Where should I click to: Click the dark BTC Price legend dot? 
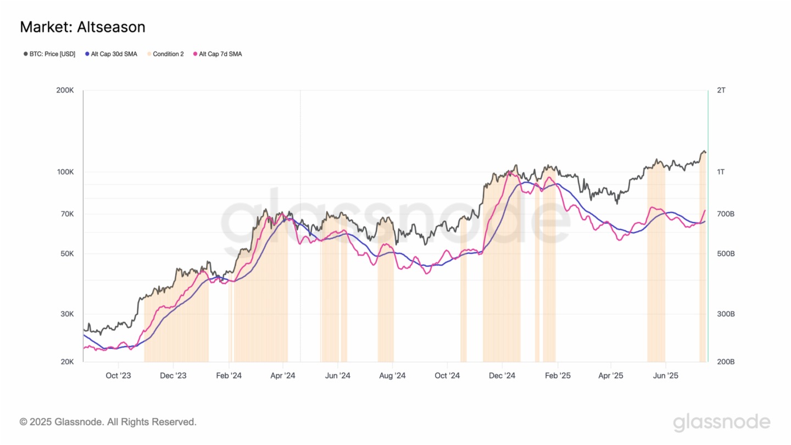(25, 54)
